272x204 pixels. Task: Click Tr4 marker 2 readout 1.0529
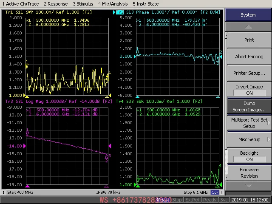tap(193, 114)
